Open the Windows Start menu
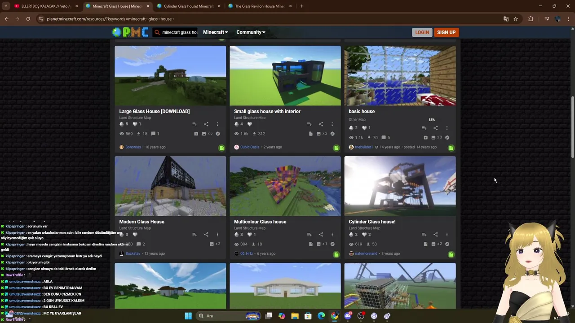The width and height of the screenshot is (575, 323). 188,316
